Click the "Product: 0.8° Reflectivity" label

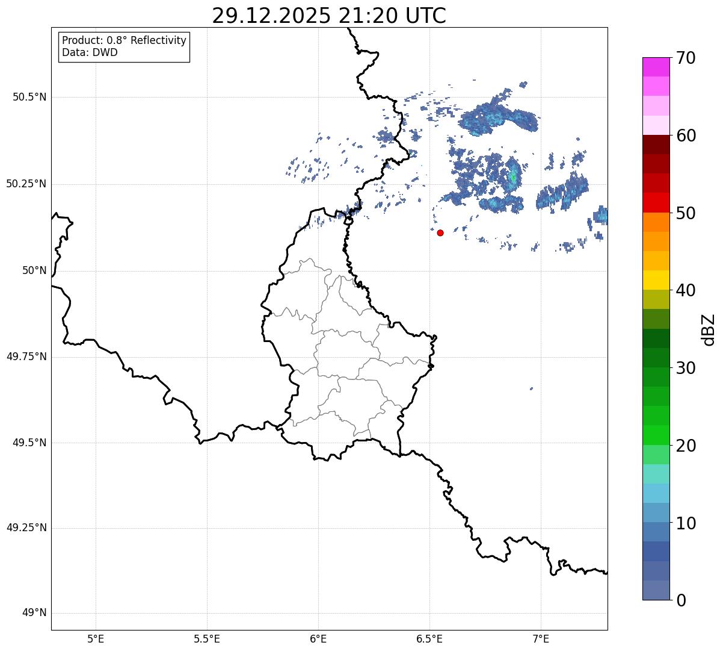coord(125,40)
